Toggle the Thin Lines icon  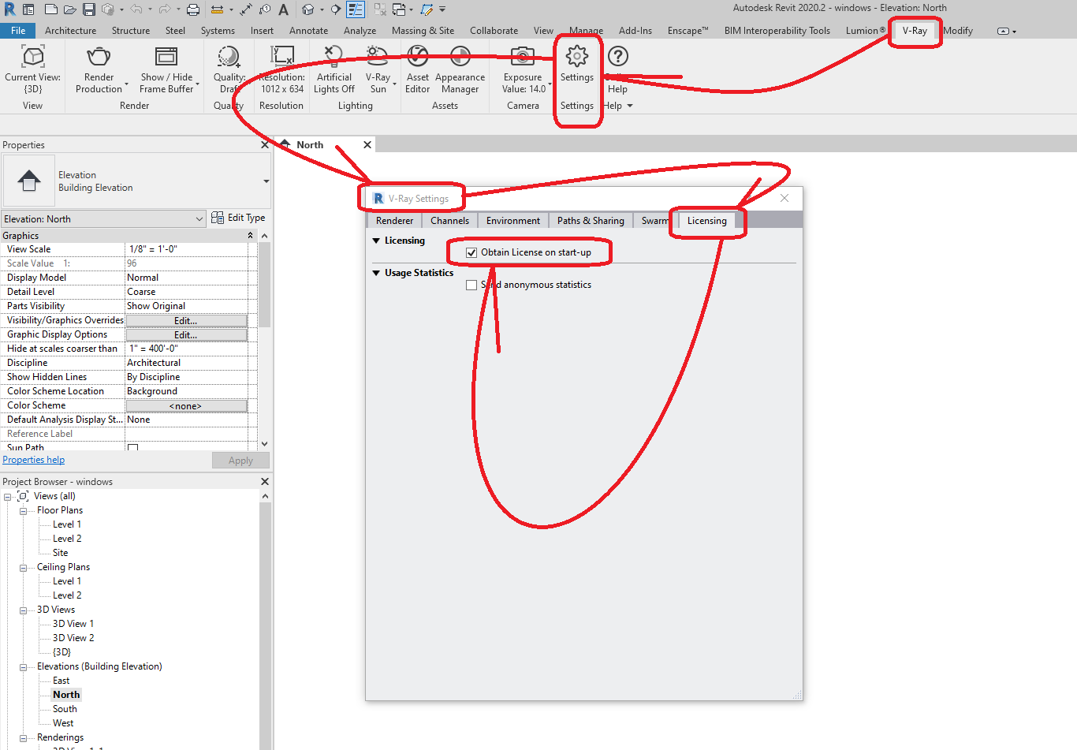tap(356, 9)
